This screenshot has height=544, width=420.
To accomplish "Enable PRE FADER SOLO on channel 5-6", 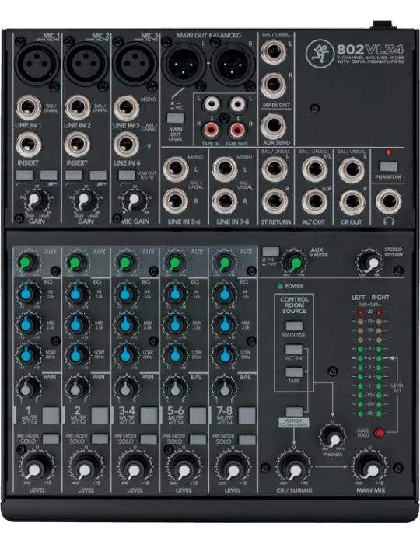I will pyautogui.click(x=198, y=439).
